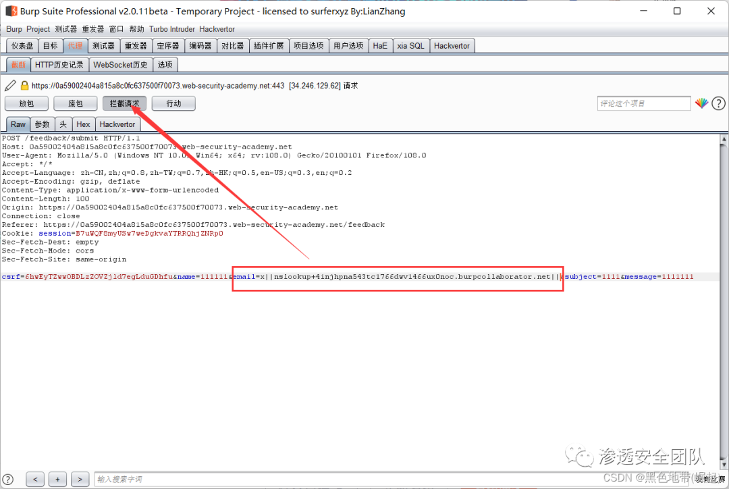
Task: Click the 废包 (Drop) button
Action: click(76, 103)
